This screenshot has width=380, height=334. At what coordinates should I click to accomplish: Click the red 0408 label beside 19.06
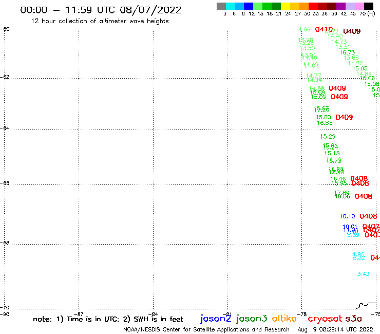[x=363, y=196]
